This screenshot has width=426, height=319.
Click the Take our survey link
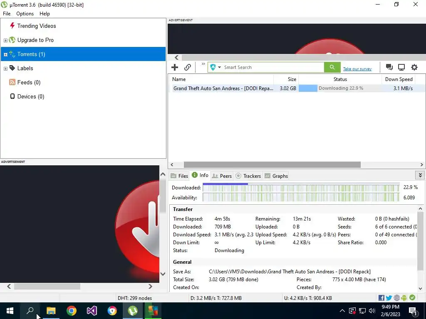click(x=357, y=69)
